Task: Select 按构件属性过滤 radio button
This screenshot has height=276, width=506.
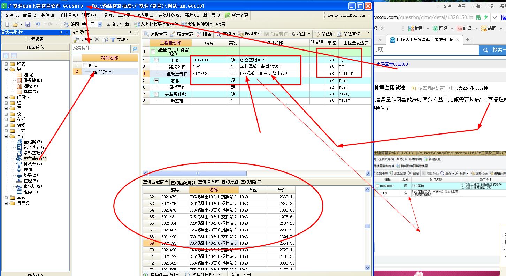Action: click(187, 275)
